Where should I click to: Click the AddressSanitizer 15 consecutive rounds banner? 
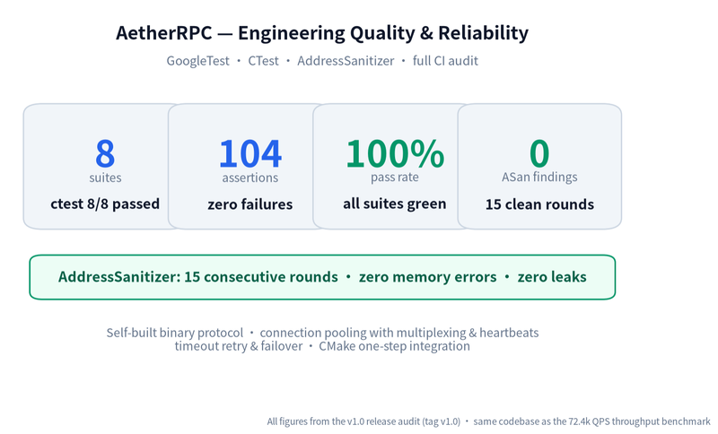coord(322,277)
